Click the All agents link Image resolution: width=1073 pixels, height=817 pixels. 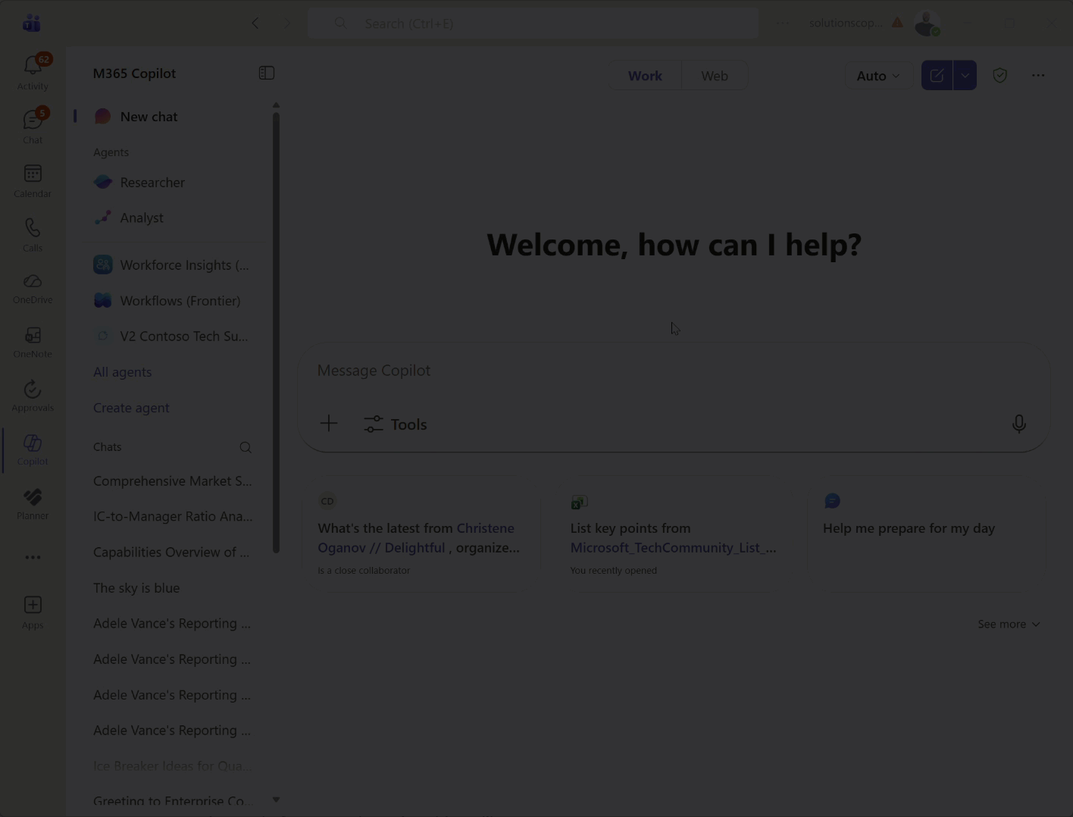pos(122,372)
